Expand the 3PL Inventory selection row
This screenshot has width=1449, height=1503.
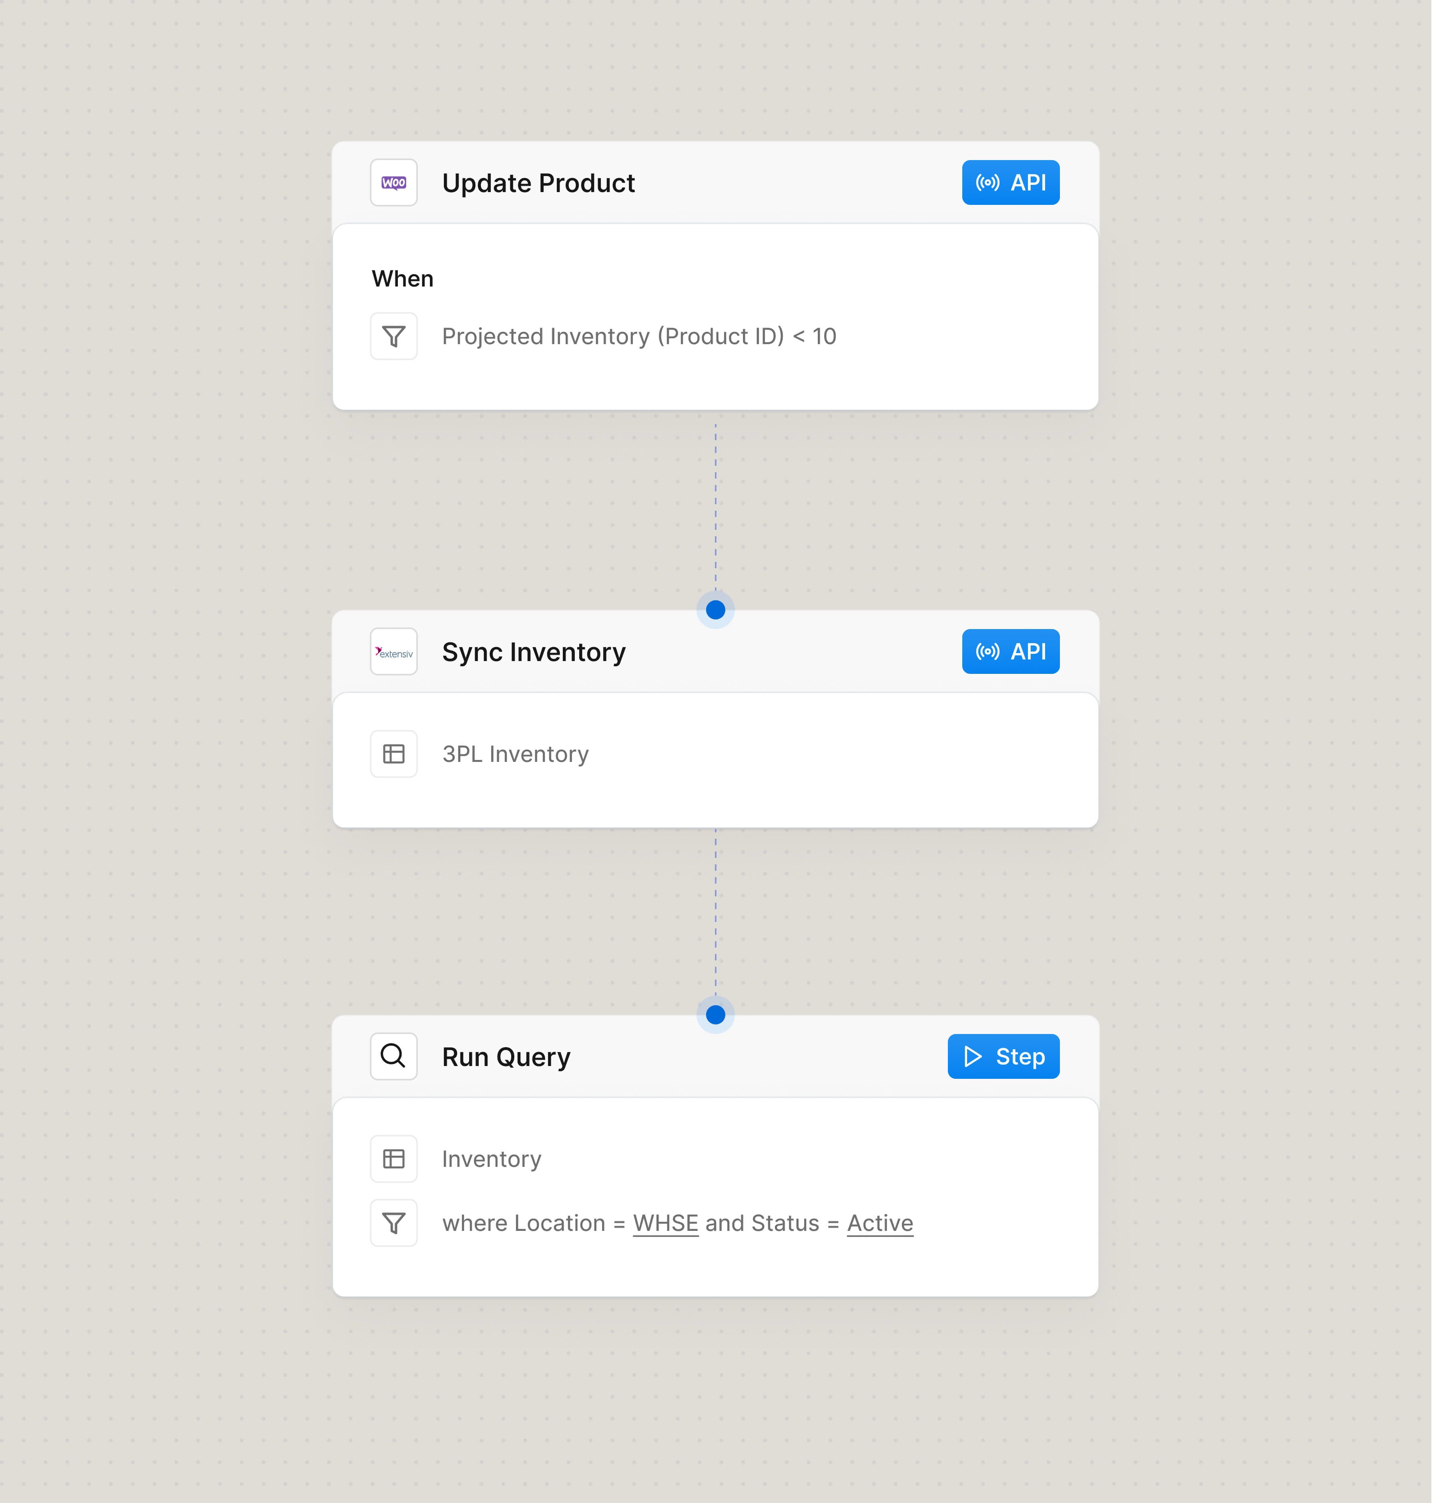pos(515,754)
